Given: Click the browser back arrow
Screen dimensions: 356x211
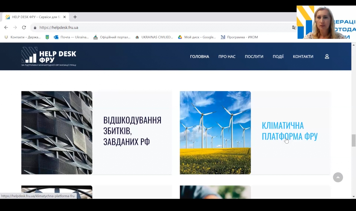Looking at the screenshot, I should coord(6,27).
